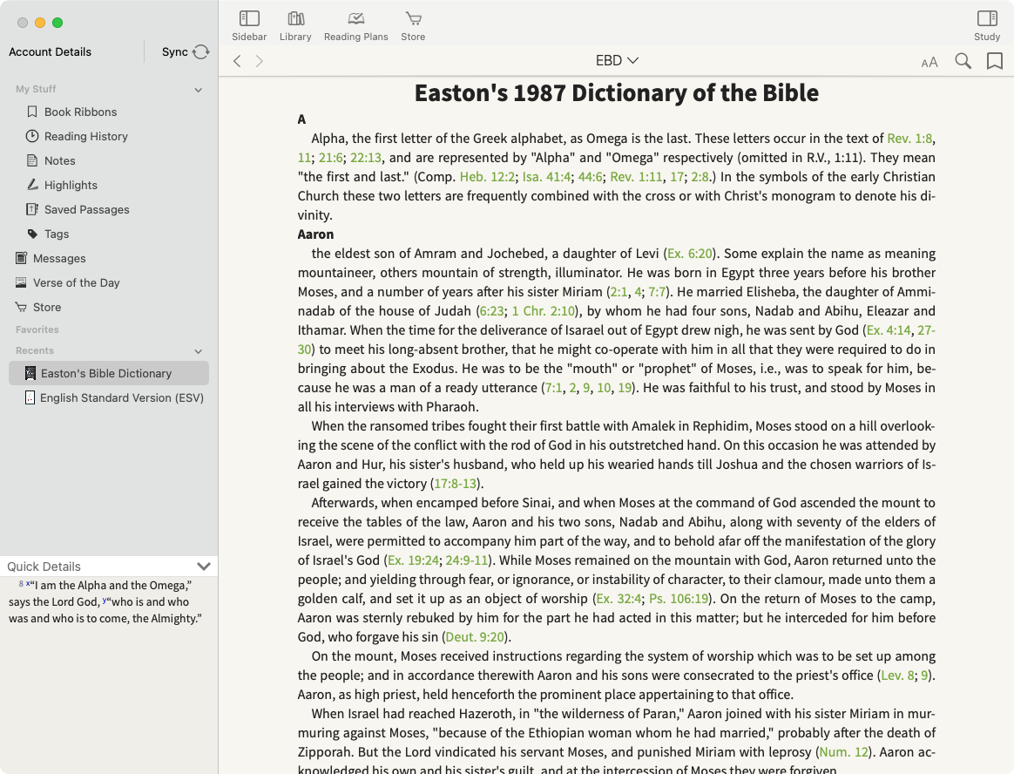Follow the Lev. 8 reference link
The height and width of the screenshot is (774, 1014).
pos(897,676)
